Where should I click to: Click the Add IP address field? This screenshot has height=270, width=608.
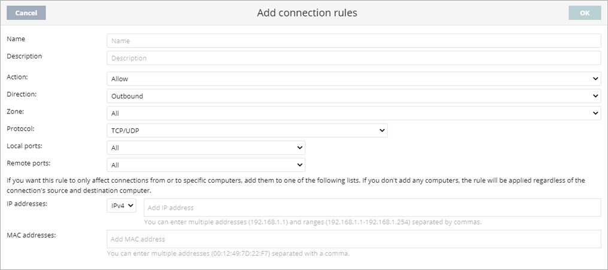coord(372,208)
